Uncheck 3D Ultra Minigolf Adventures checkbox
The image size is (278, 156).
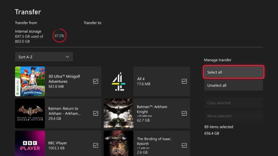(x=96, y=81)
